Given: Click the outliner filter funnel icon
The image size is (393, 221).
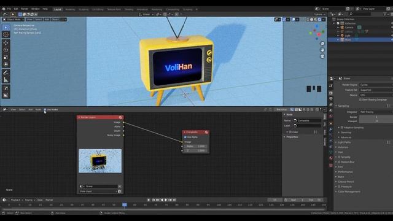Looking at the screenshot, I should tap(385, 14).
